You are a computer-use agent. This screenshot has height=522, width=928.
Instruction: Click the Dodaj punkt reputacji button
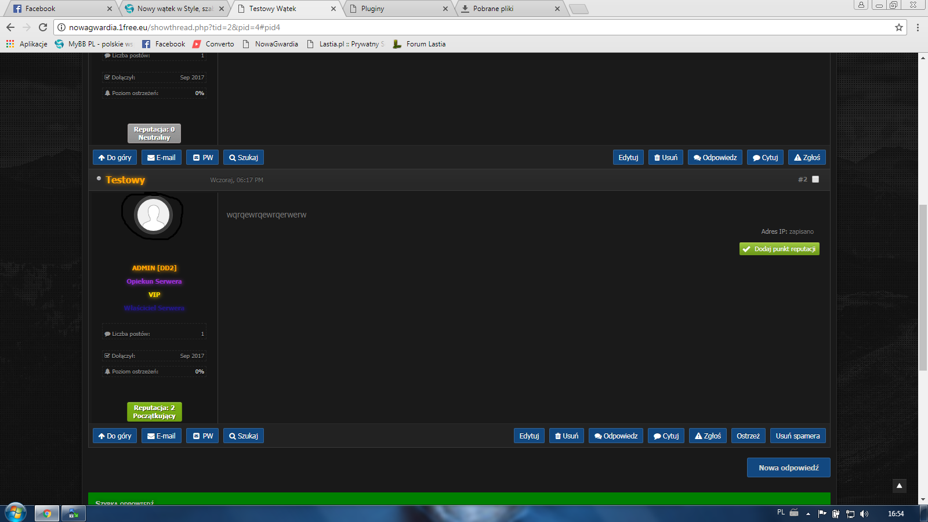pyautogui.click(x=780, y=249)
